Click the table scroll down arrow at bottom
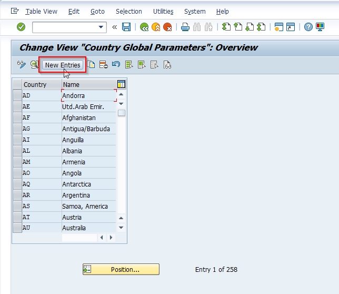This screenshot has height=294, width=339. 121,228
